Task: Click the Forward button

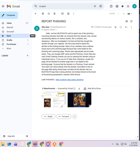Action: [64, 116]
